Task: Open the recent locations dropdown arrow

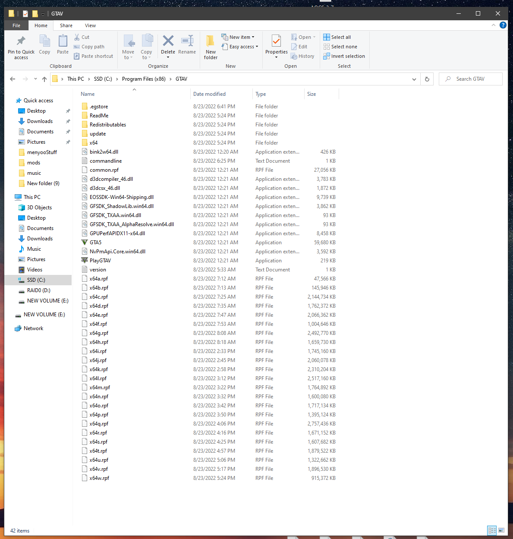Action: tap(35, 79)
